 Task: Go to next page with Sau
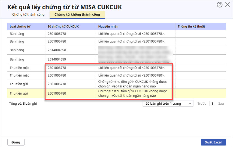[x=221, y=104]
